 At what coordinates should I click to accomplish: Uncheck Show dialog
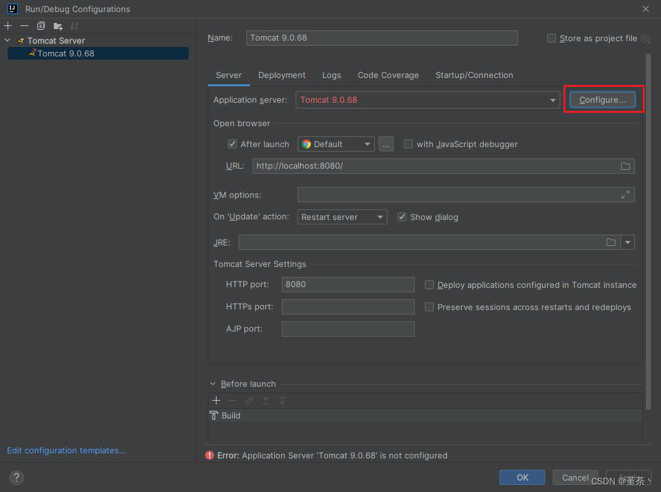click(x=402, y=217)
